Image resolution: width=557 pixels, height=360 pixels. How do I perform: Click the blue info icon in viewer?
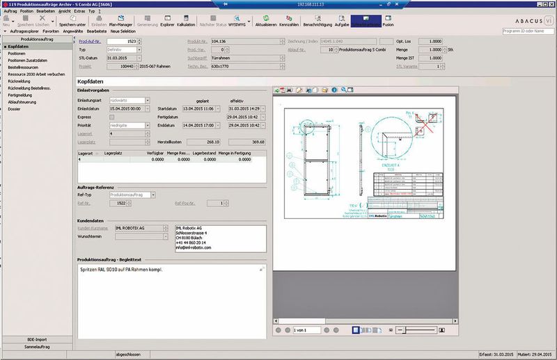tap(334, 90)
